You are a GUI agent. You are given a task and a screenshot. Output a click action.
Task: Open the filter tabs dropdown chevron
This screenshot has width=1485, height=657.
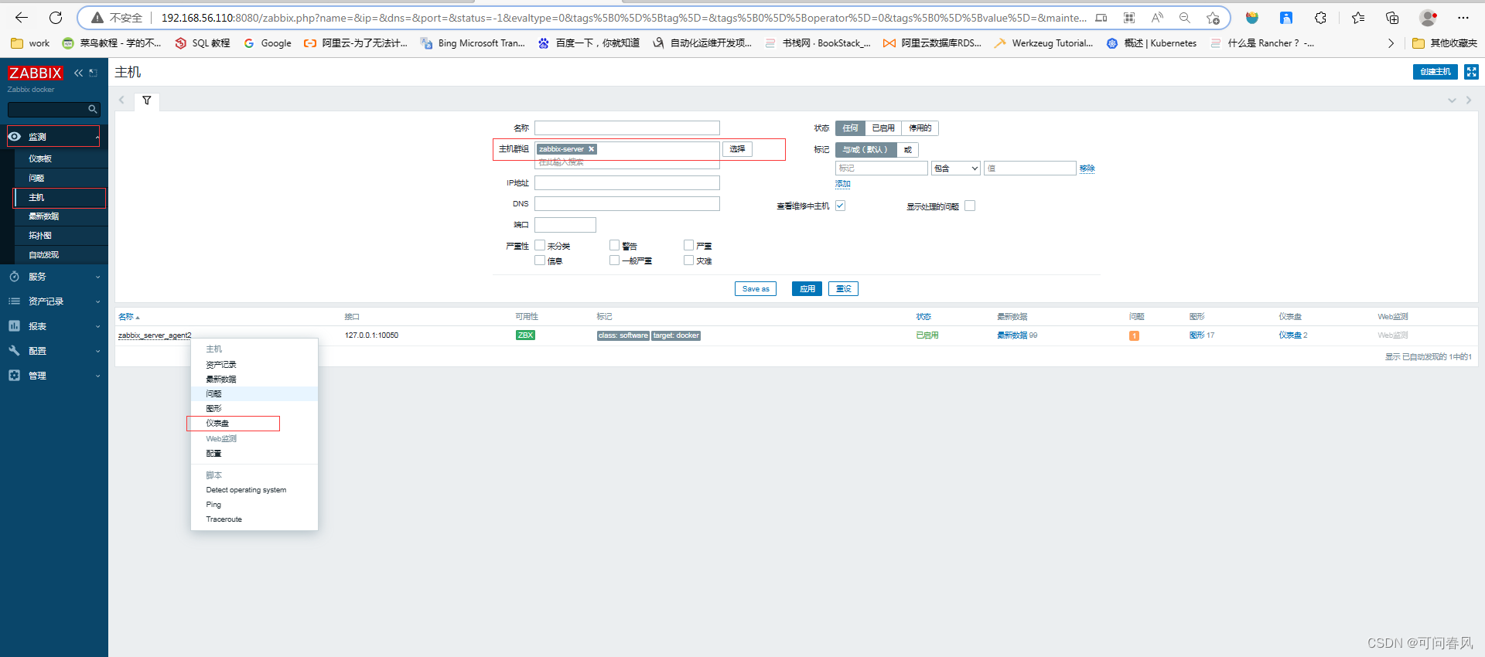[1452, 100]
